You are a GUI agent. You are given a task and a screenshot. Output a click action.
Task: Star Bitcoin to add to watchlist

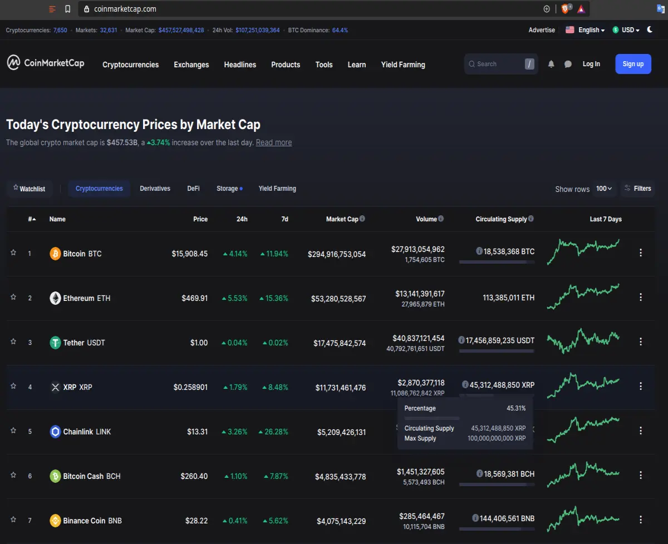(13, 253)
